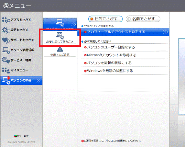Click the top selected category computer-gear icon
The height and width of the screenshot is (147, 185).
coord(60,23)
